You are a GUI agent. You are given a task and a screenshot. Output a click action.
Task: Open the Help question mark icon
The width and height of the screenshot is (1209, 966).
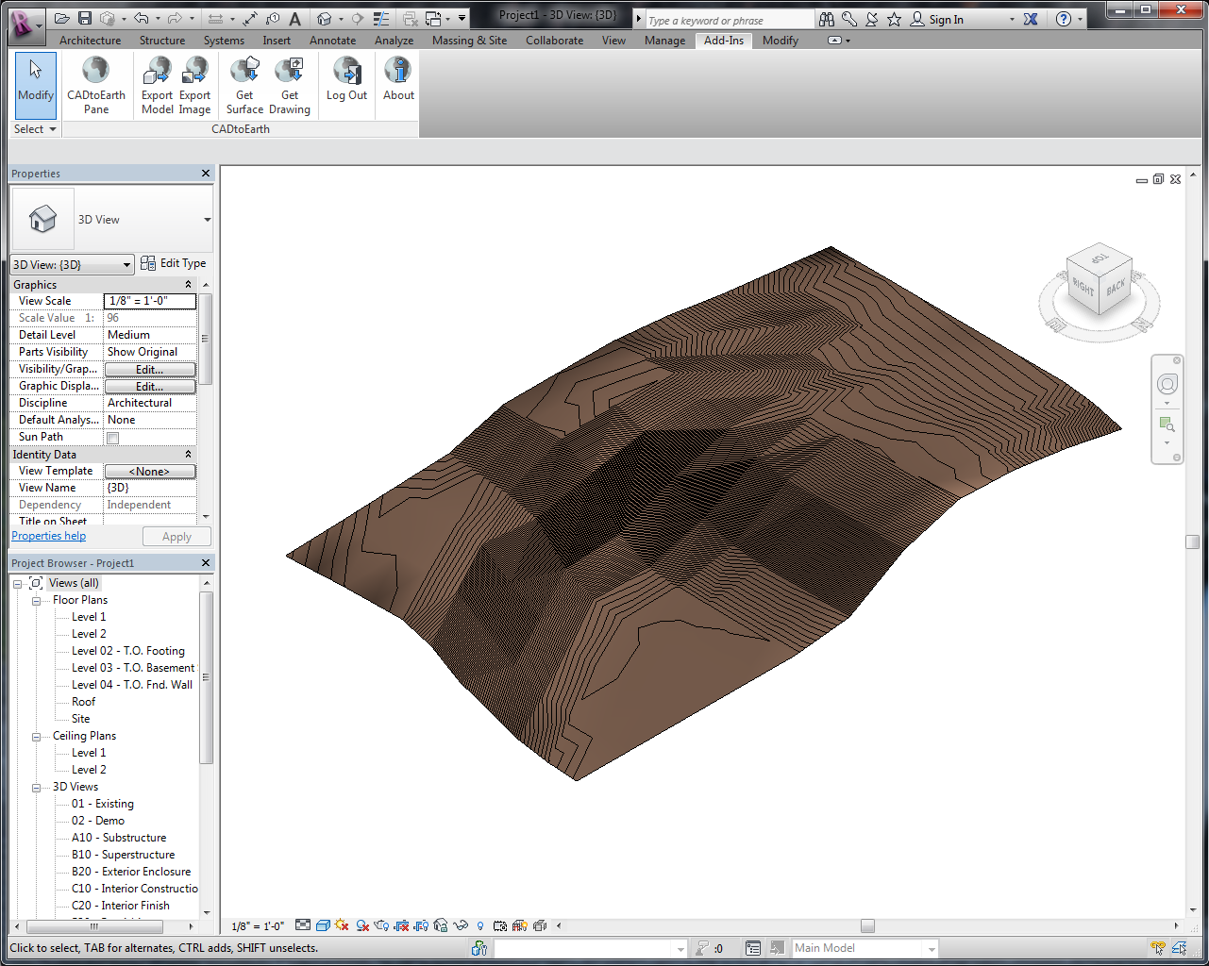pyautogui.click(x=1064, y=19)
